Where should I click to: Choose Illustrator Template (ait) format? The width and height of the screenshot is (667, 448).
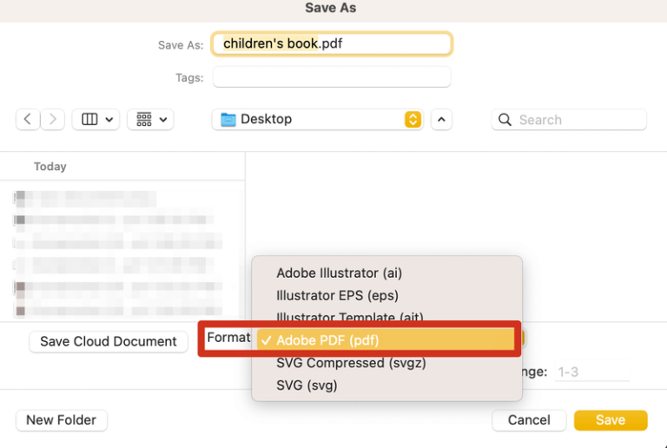coord(350,318)
